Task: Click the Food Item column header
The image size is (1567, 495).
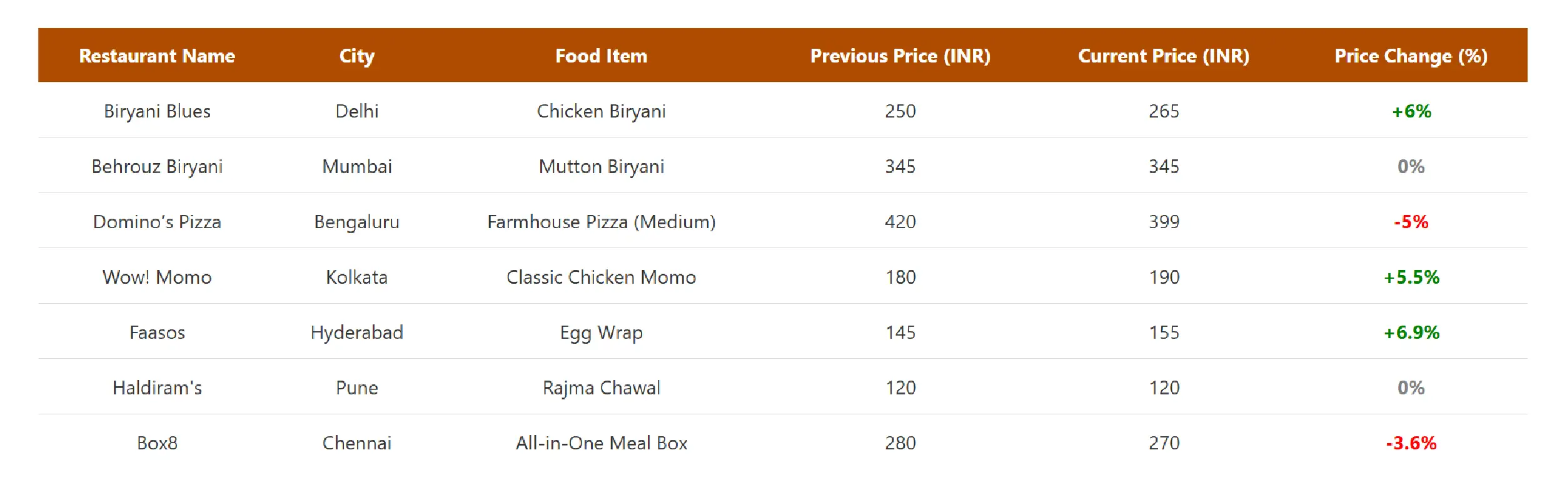Action: [601, 56]
